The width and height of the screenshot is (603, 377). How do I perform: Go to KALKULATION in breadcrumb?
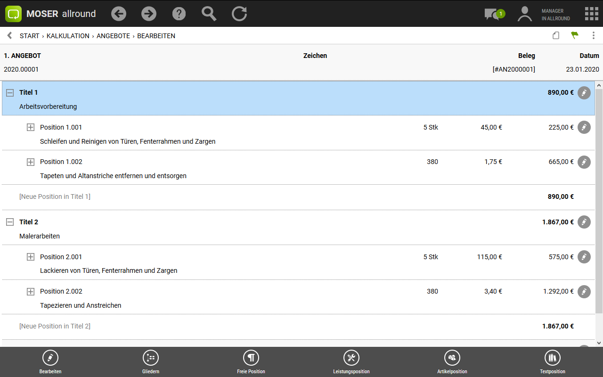(x=68, y=36)
